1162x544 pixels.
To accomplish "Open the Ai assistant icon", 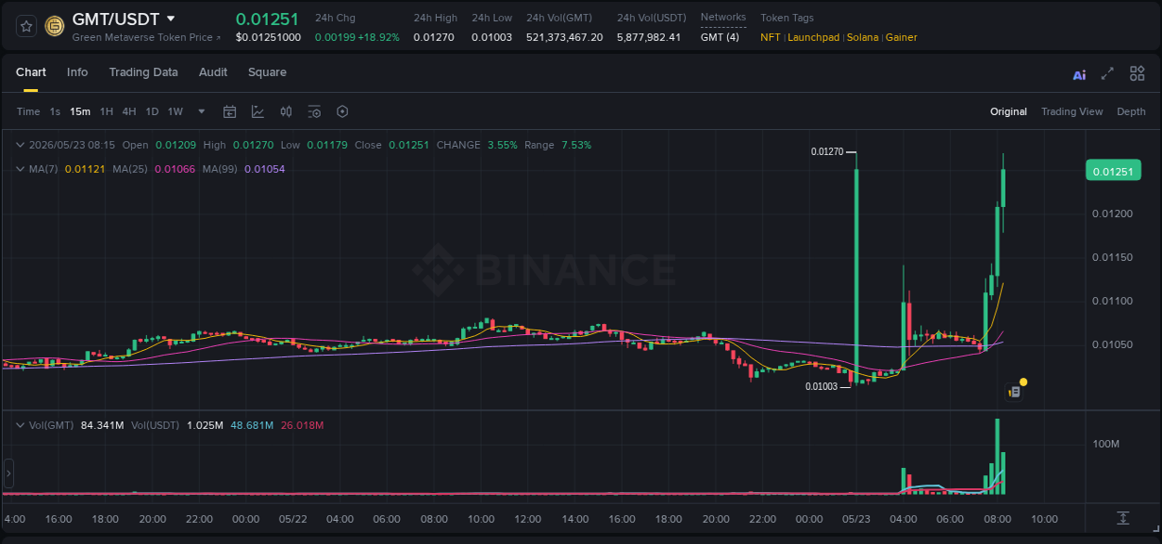I will (1079, 74).
